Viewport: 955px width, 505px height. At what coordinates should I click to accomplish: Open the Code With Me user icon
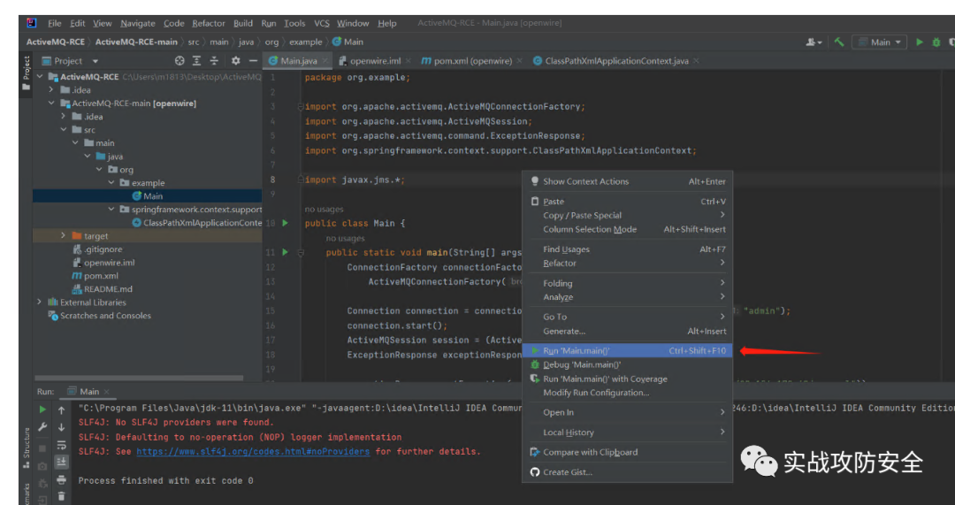(814, 42)
